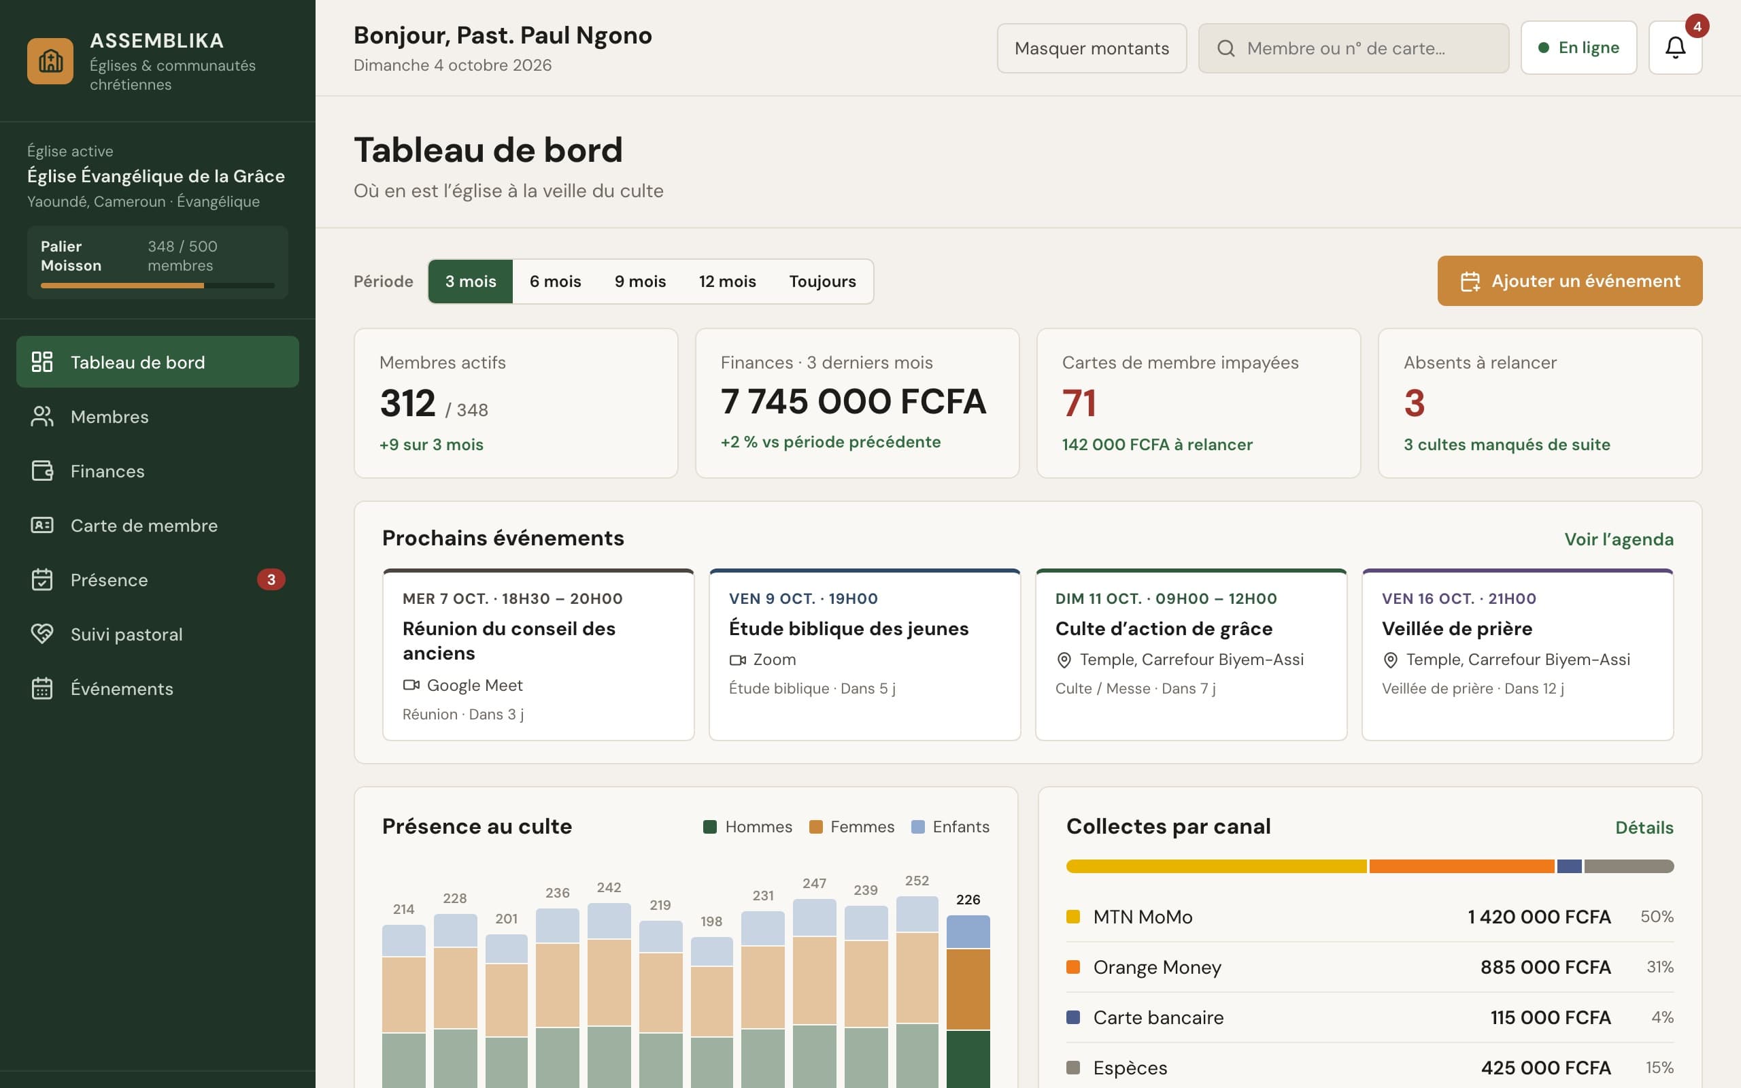
Task: Click the En ligne status button
Action: pyautogui.click(x=1578, y=48)
